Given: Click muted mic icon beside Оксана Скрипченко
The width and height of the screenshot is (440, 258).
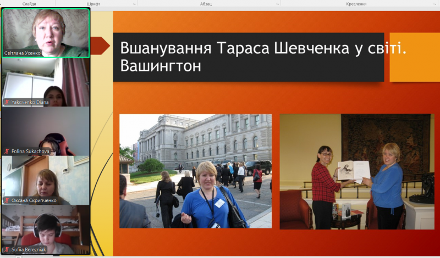Looking at the screenshot, I should 7,200.
